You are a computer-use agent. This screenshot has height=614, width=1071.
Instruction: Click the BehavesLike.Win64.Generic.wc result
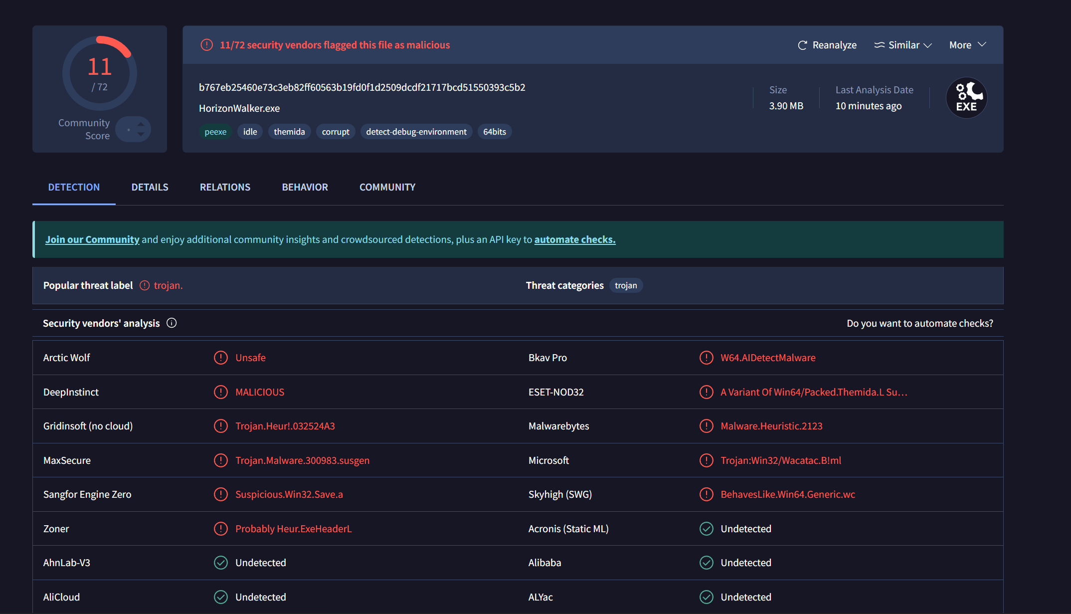(x=788, y=494)
